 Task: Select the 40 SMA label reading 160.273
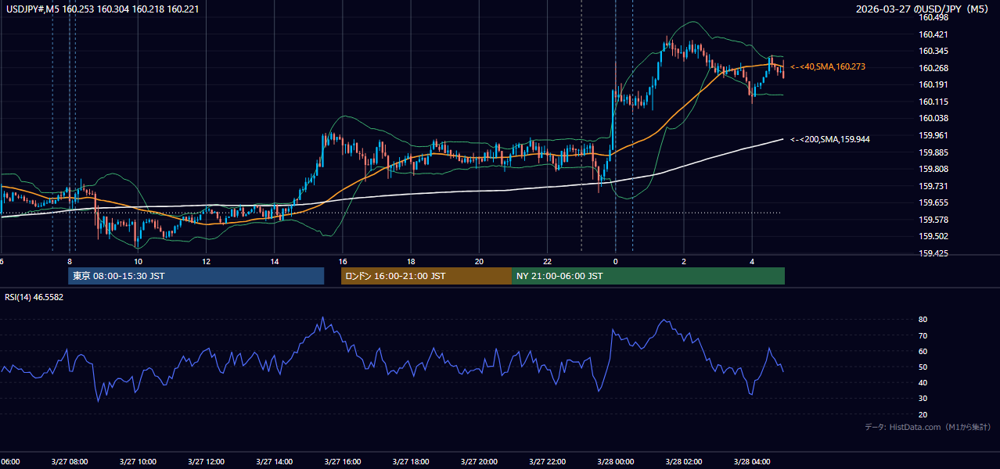(828, 67)
